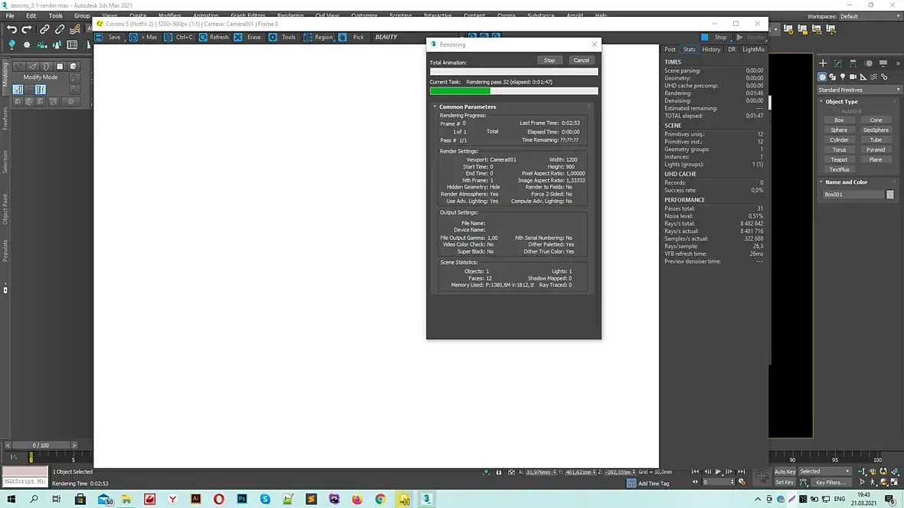Click the Undo arrow in main toolbar

pos(11,29)
